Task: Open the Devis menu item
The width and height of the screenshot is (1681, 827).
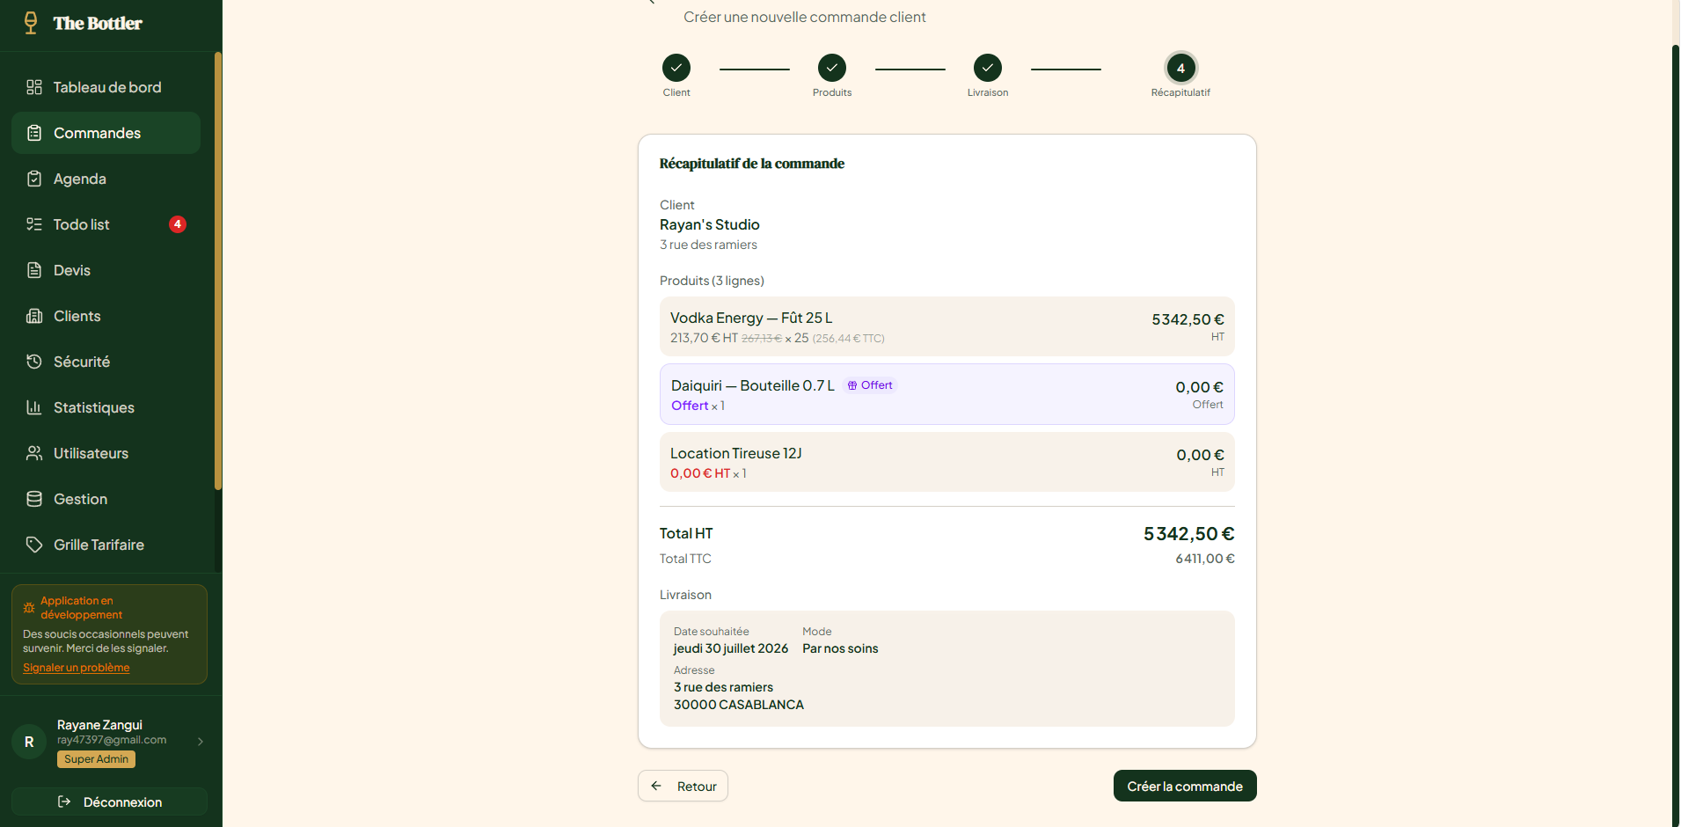Action: pos(106,270)
